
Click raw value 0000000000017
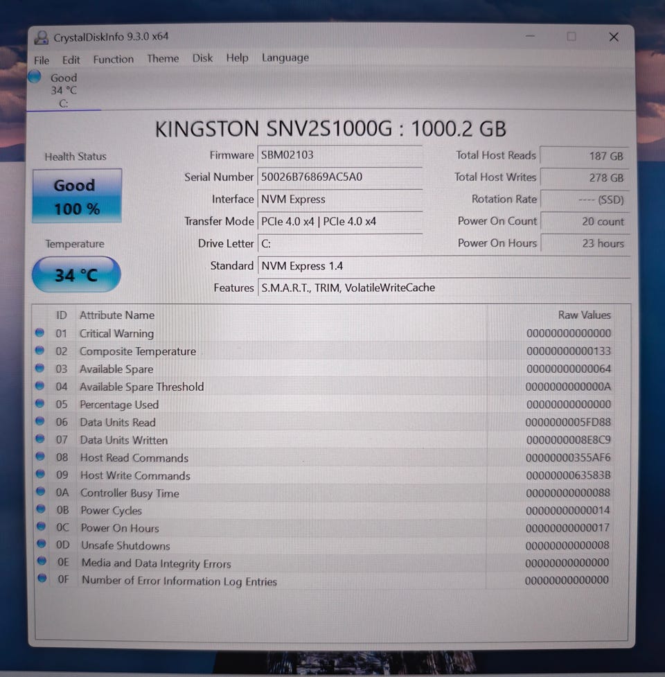pos(567,527)
